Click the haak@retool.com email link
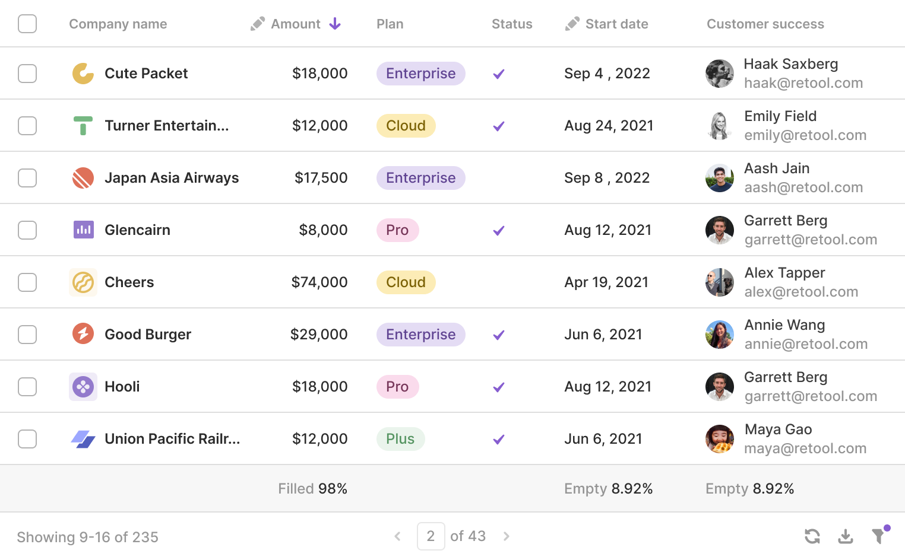Viewport: 905px width, 560px height. point(803,83)
